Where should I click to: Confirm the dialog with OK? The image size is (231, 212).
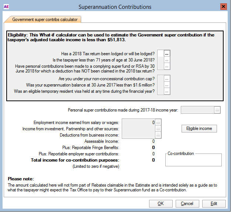pos(161,204)
